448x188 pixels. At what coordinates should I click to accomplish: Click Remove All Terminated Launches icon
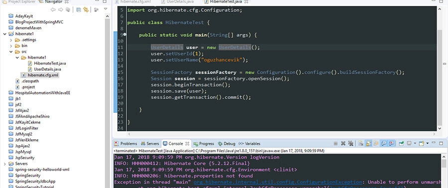click(350, 144)
